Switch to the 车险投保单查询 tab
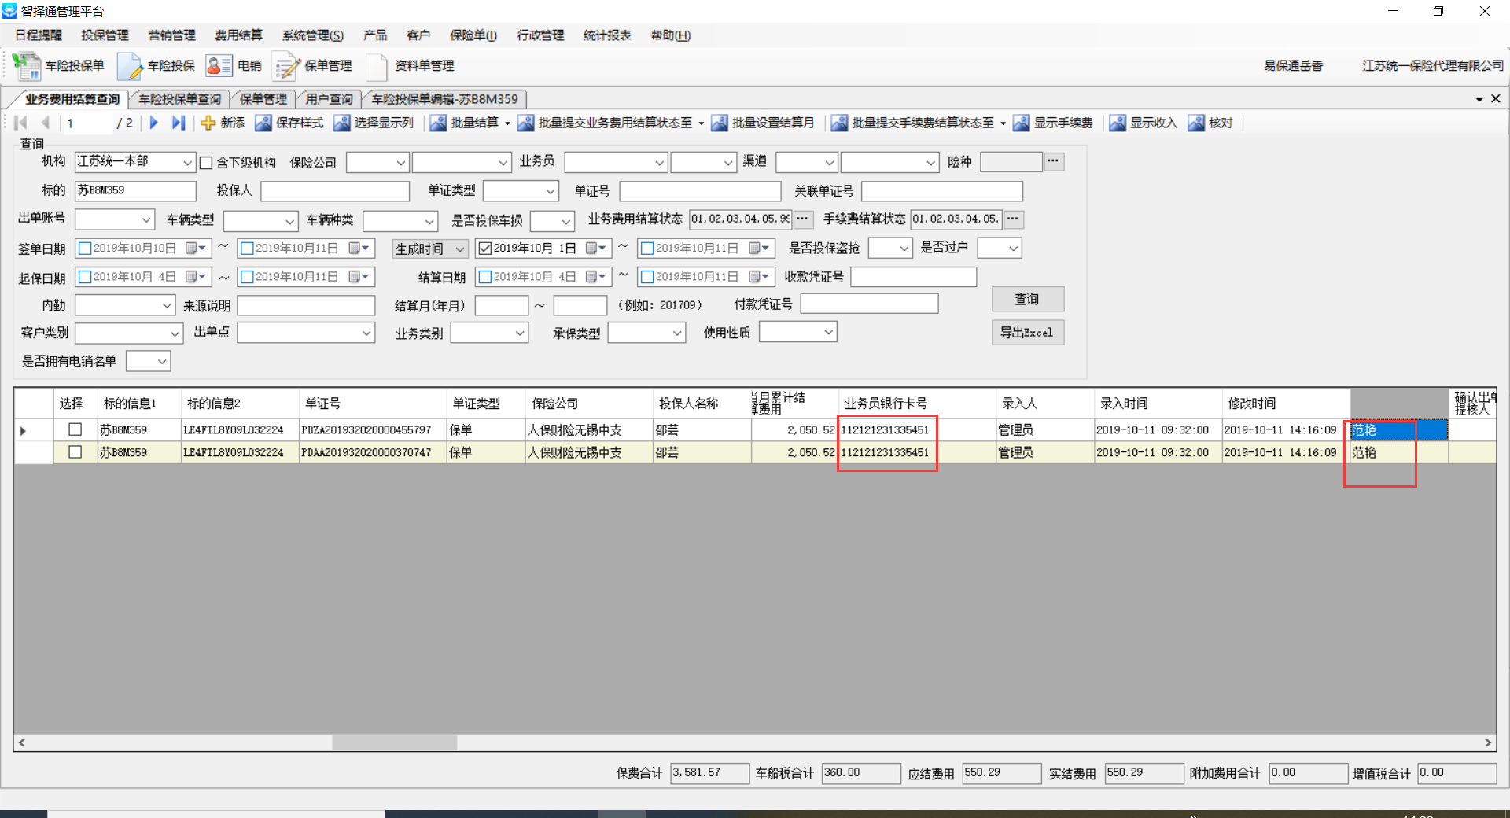Image resolution: width=1510 pixels, height=818 pixels. click(179, 99)
